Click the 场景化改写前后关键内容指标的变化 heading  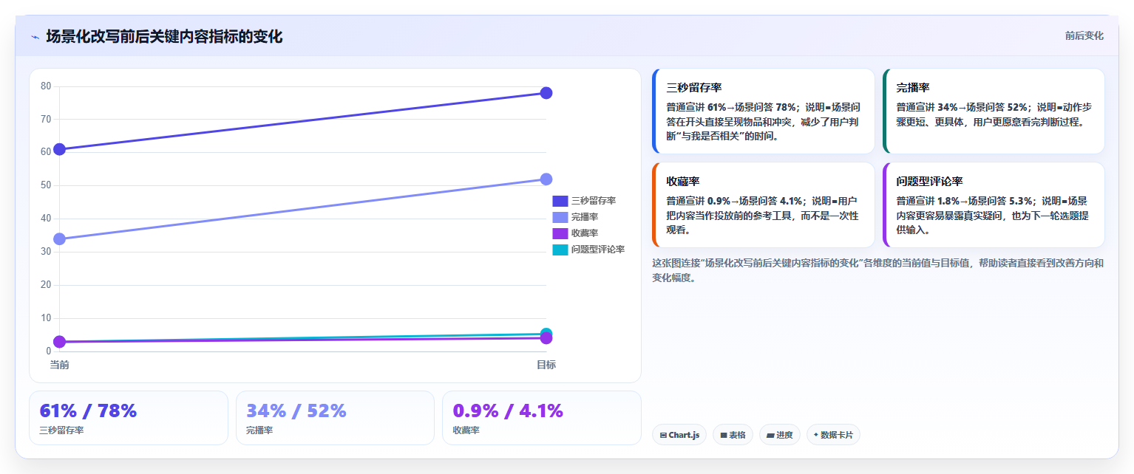tap(164, 37)
